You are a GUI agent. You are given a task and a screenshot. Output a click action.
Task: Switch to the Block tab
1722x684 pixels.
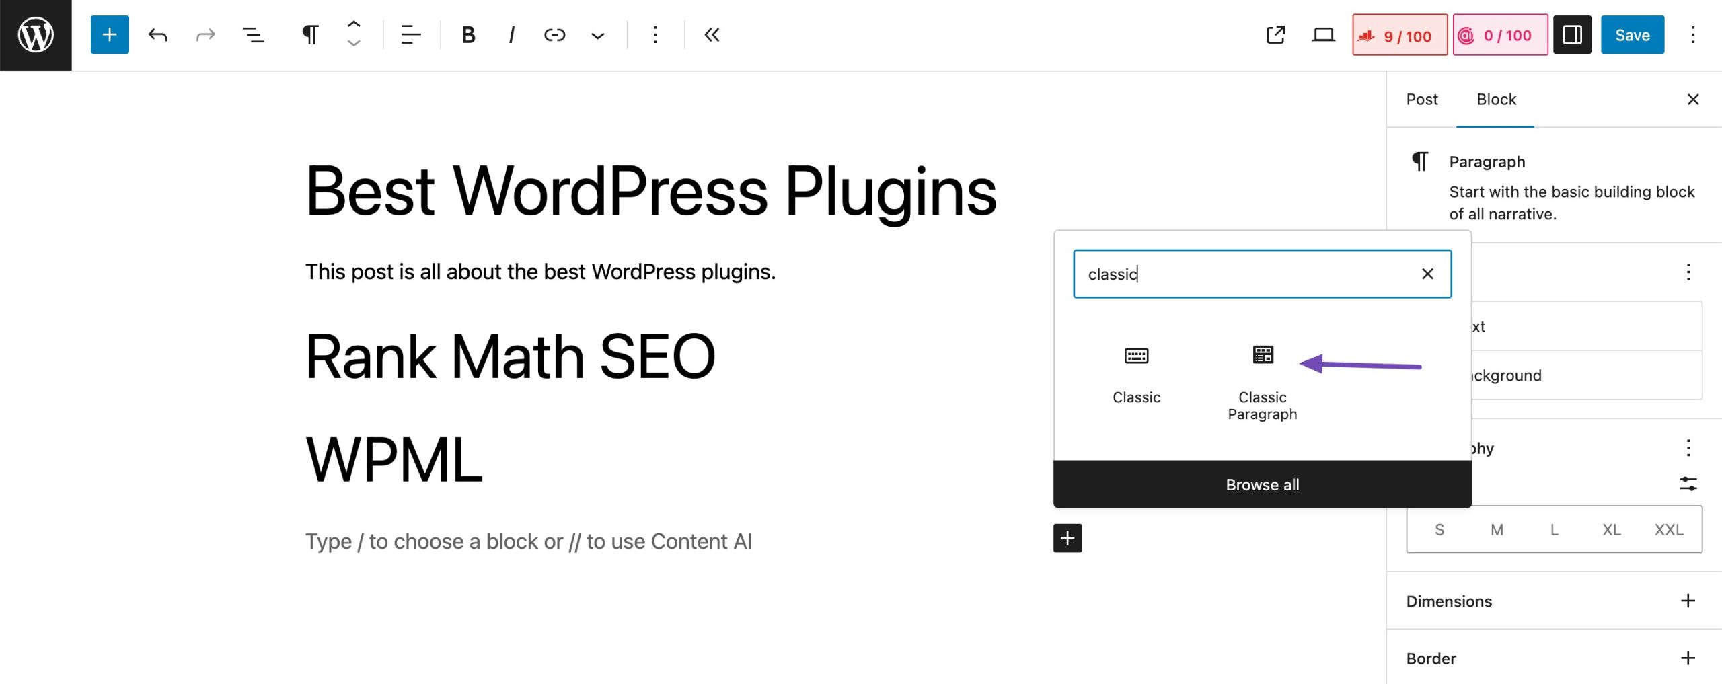point(1496,100)
